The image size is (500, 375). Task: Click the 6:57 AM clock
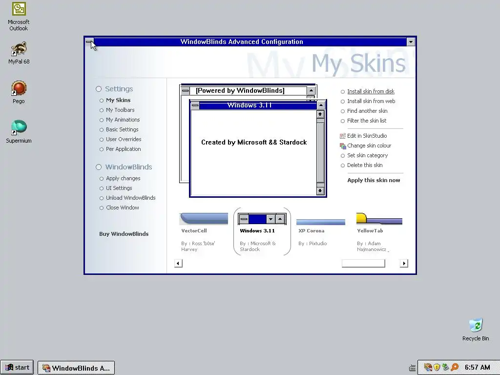(477, 367)
